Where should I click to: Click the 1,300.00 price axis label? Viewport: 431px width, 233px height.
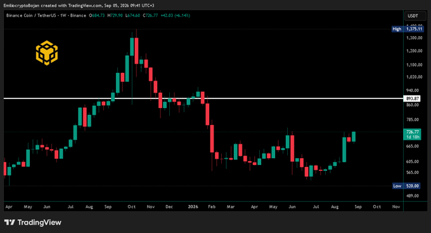coord(414,38)
